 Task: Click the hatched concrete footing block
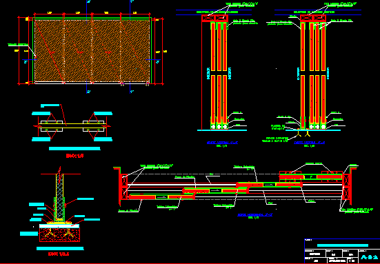pyautogui.click(x=59, y=234)
